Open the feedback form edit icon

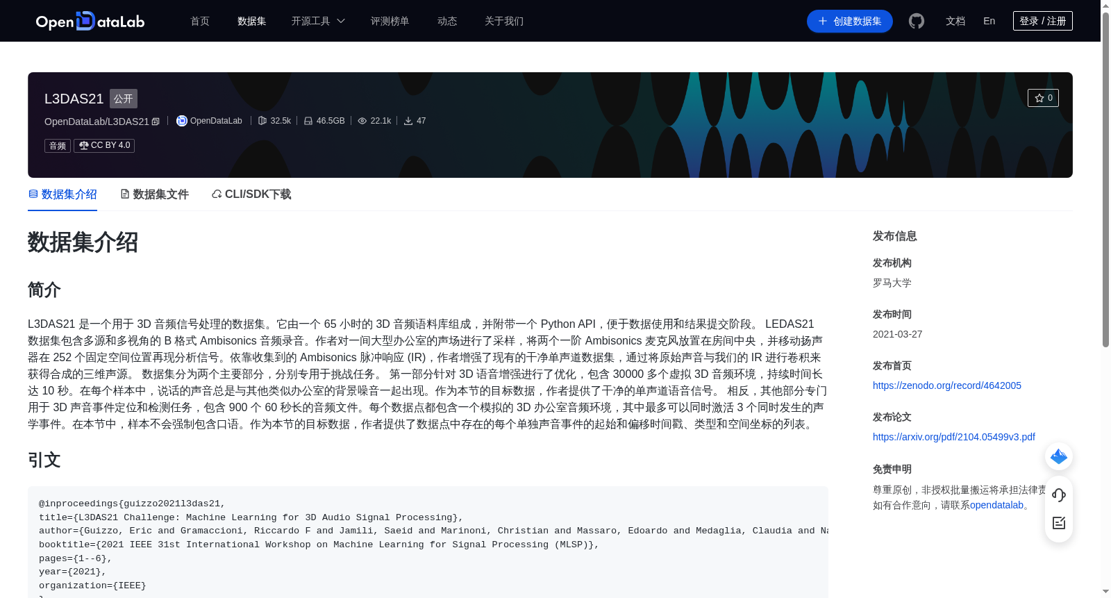click(x=1059, y=523)
